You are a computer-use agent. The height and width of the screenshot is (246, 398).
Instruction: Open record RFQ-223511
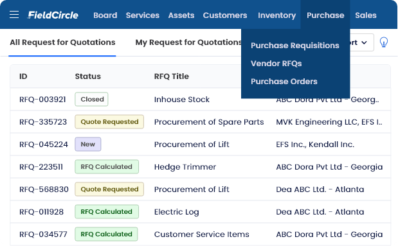[41, 167]
